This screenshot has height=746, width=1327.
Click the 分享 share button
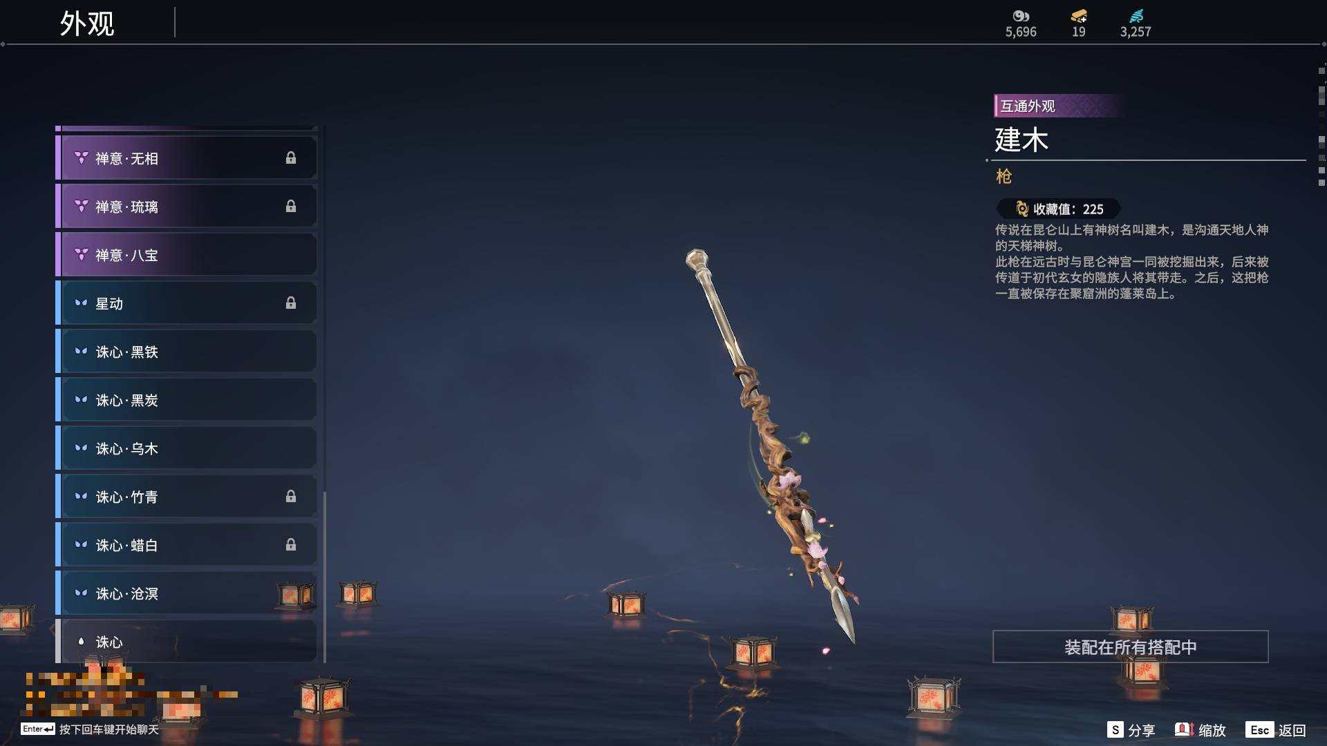click(x=1131, y=730)
